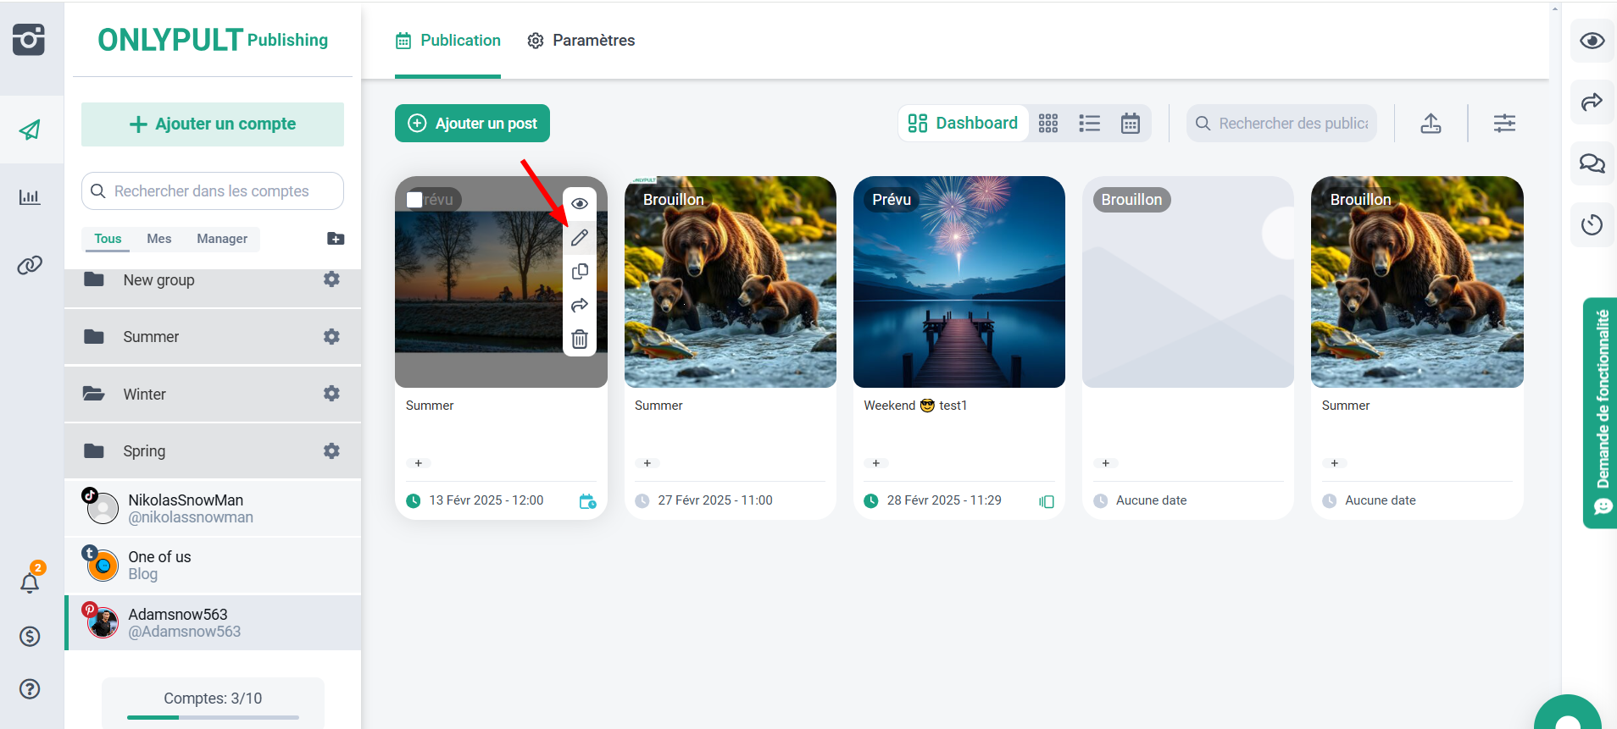This screenshot has height=729, width=1617.
Task: Select the checkbox on first post card
Action: coord(414,200)
